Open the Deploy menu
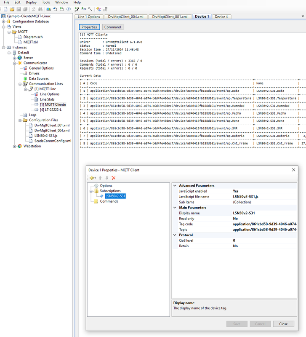Viewport: 306px width, 337px height. point(31,3)
